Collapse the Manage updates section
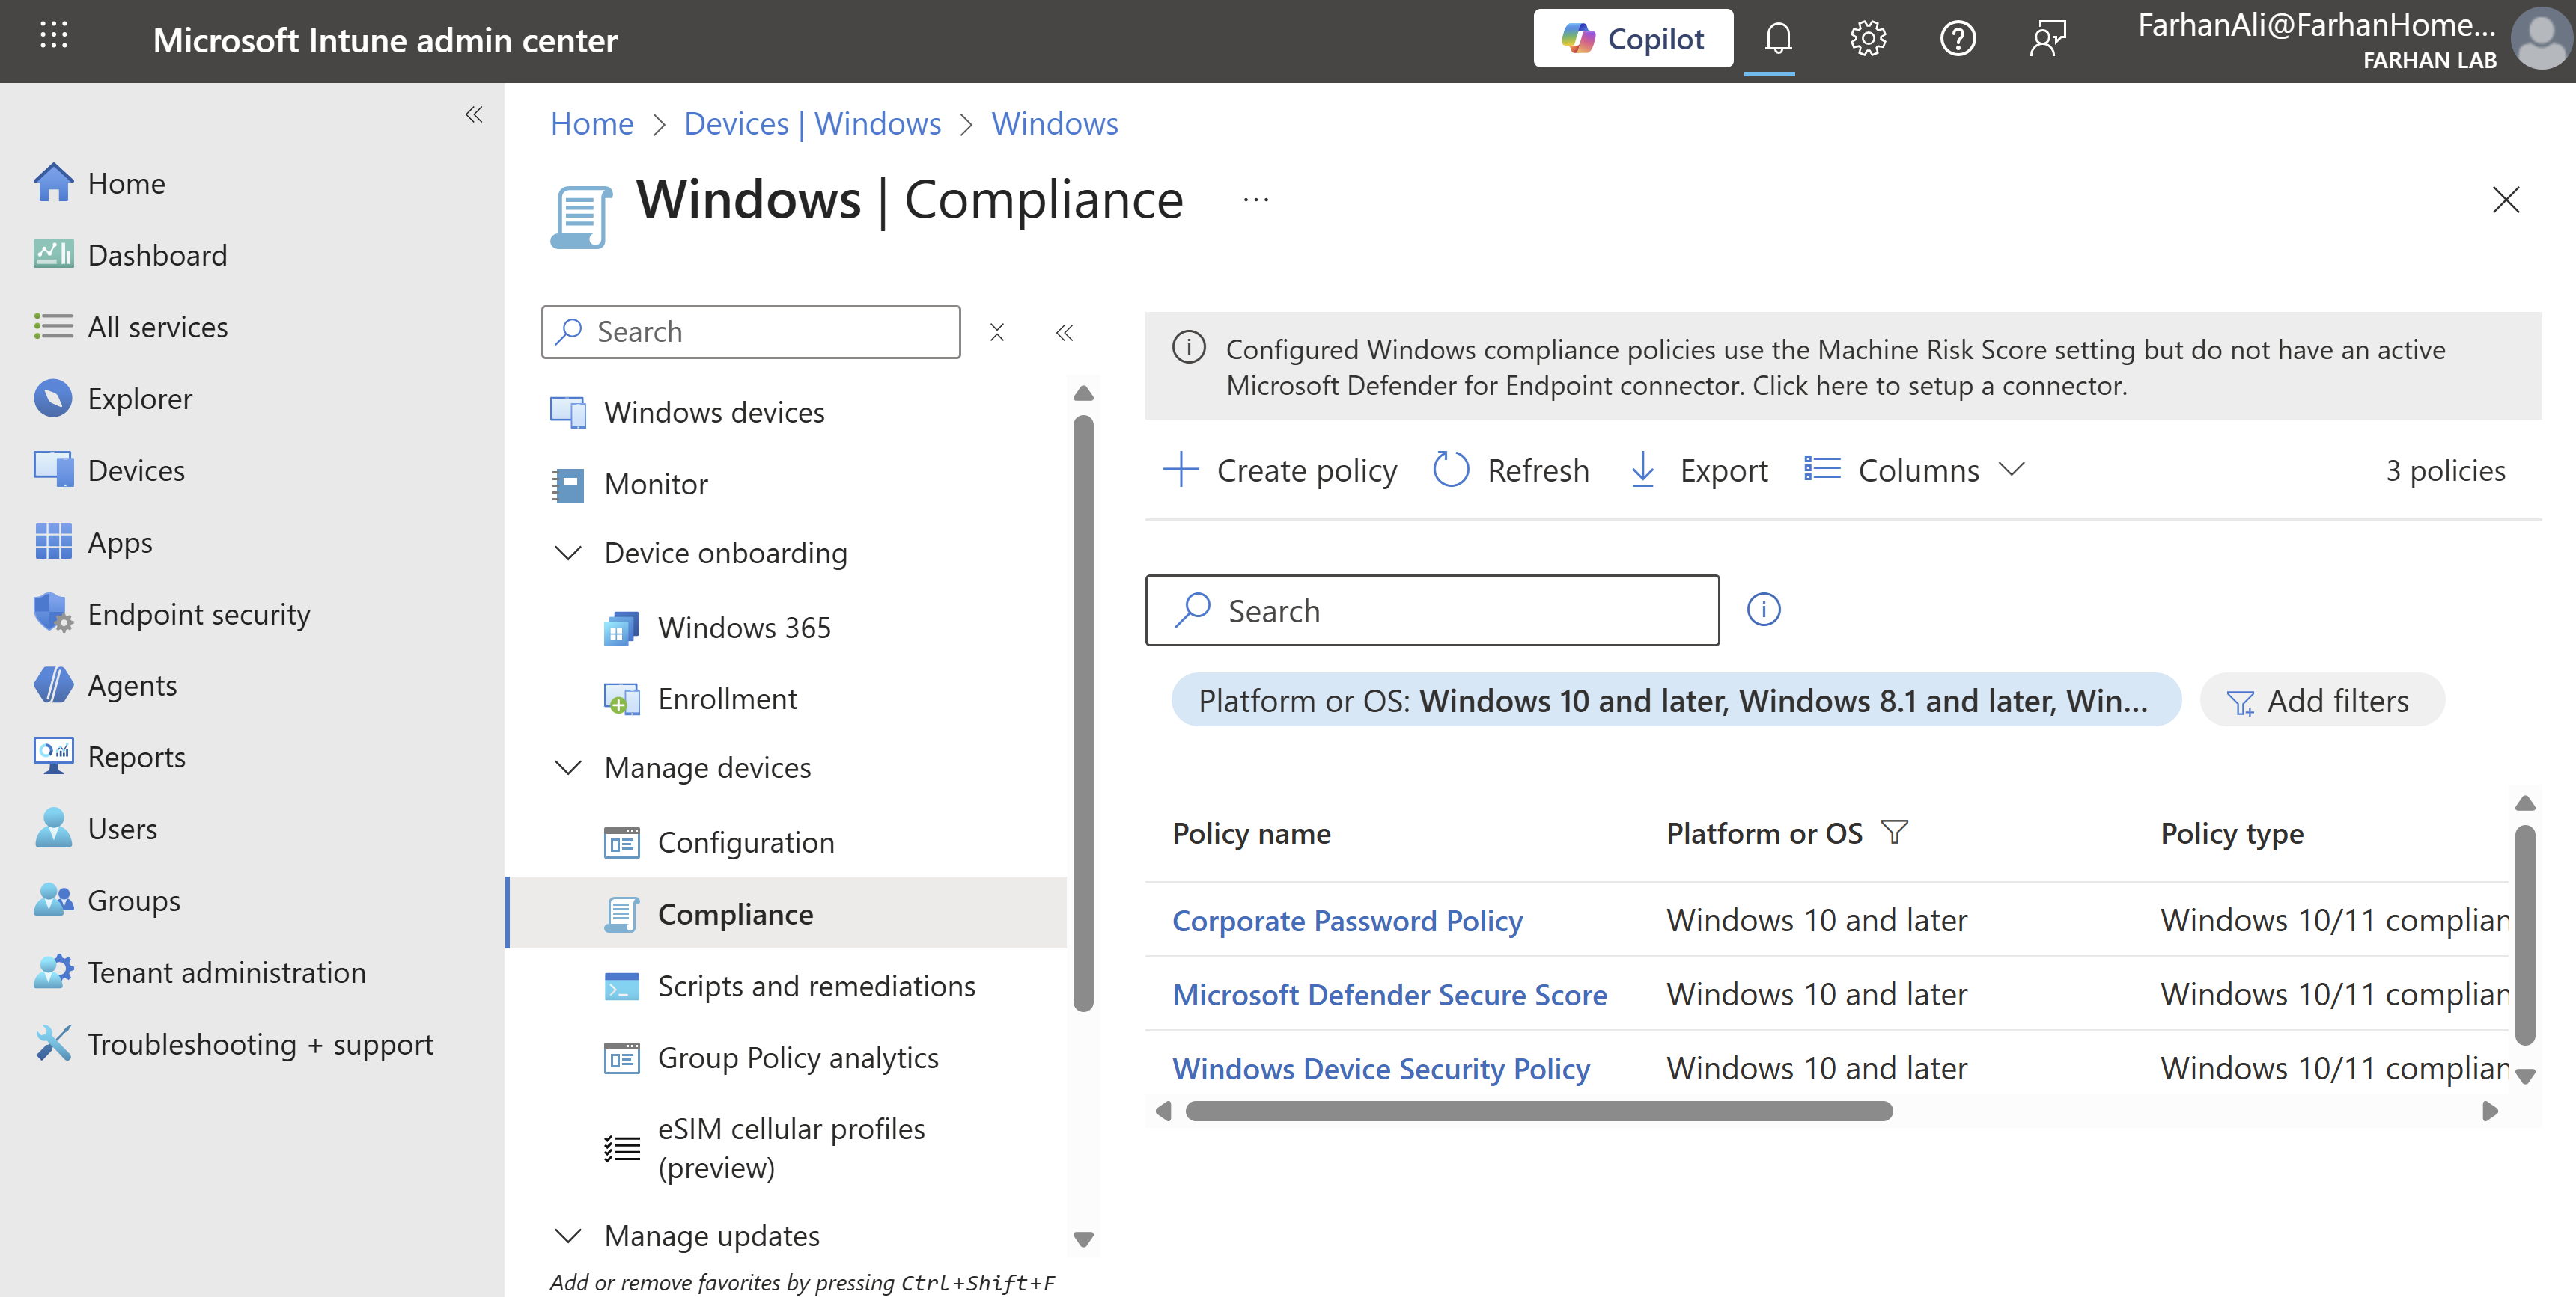 (568, 1235)
